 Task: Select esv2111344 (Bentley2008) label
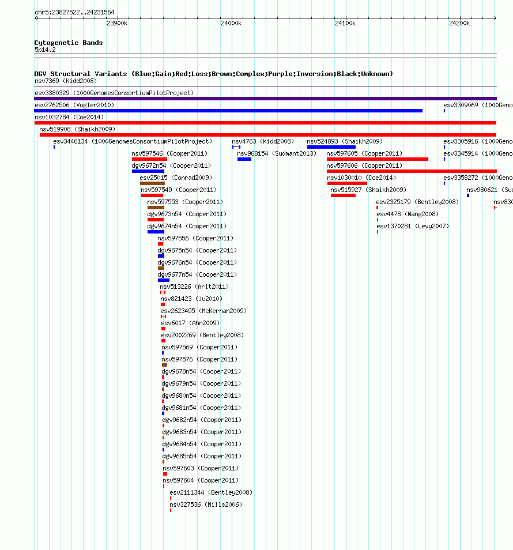click(211, 492)
